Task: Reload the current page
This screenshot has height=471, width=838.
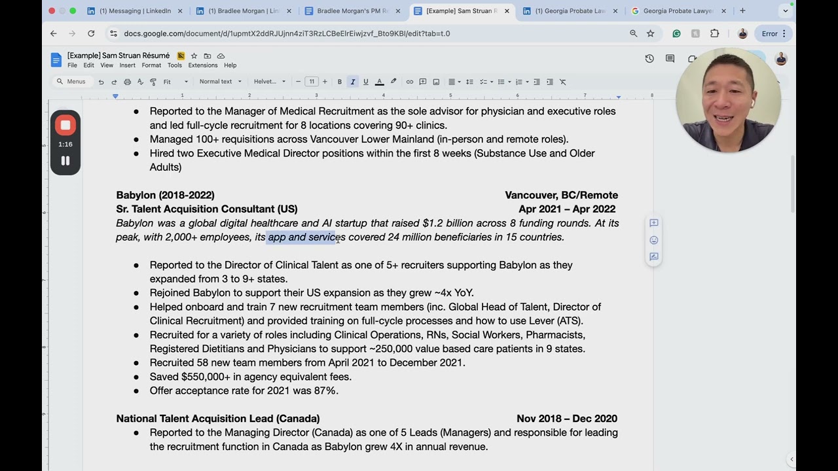Action: coord(91,33)
